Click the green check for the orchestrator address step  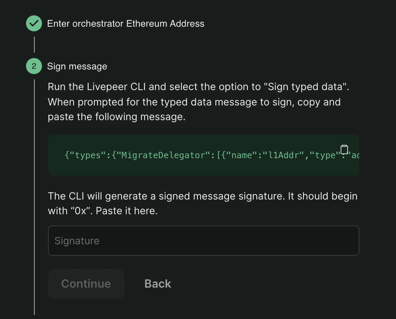(34, 23)
